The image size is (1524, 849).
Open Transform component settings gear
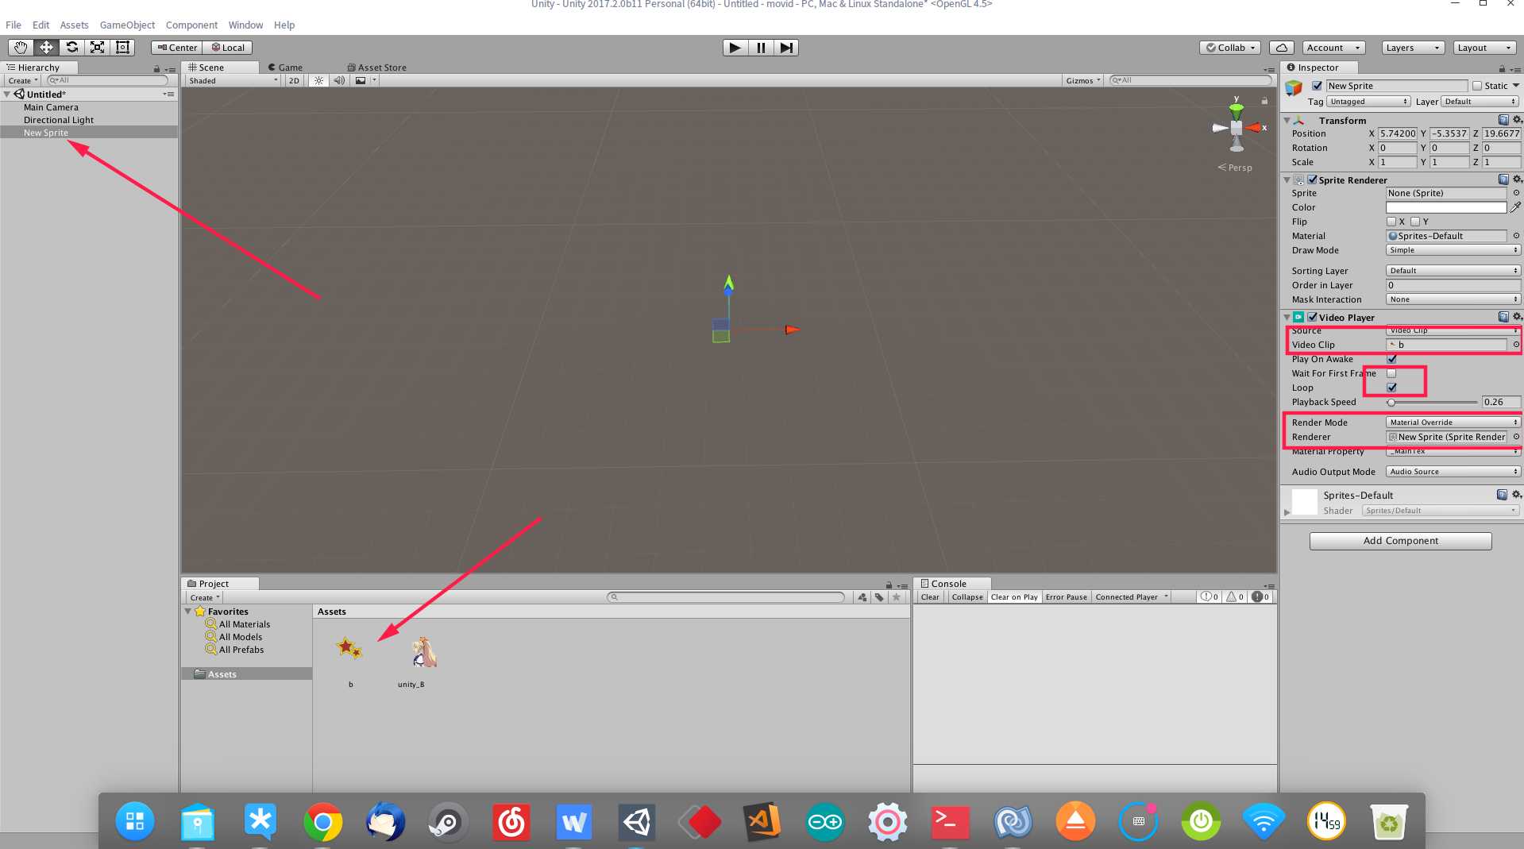1517,120
